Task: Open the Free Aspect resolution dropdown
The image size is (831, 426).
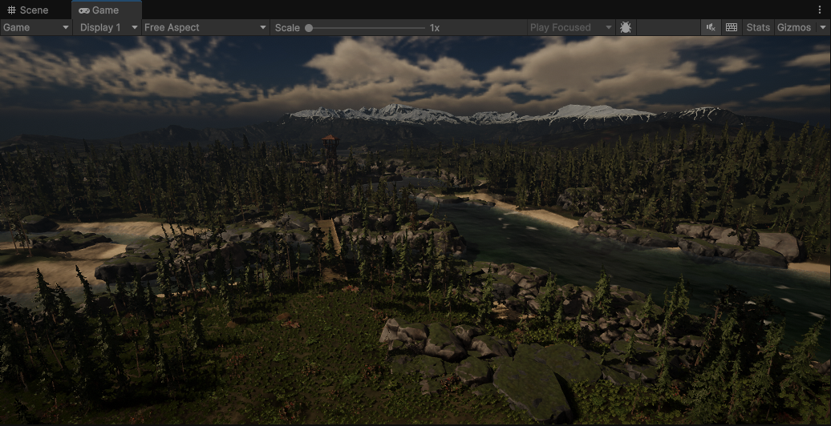Action: [x=205, y=27]
